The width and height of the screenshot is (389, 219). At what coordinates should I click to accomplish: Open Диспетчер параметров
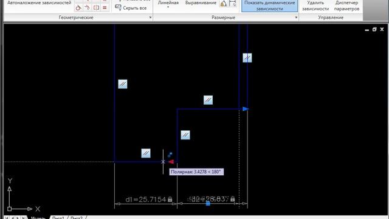346,5
